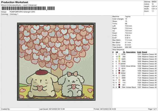The width and height of the screenshot is (158, 111).
Task: Click the 'Description' column header
Action: pos(131,52)
